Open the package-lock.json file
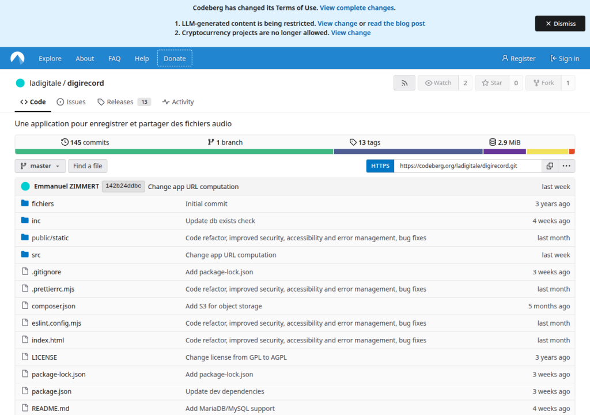The width and height of the screenshot is (590, 415). (x=59, y=374)
